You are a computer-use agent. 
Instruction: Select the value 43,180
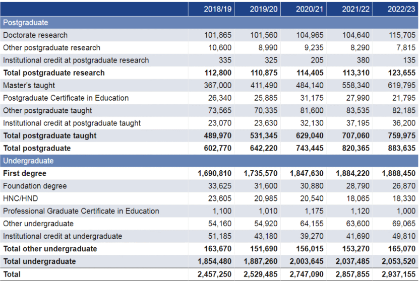[x=266, y=236]
